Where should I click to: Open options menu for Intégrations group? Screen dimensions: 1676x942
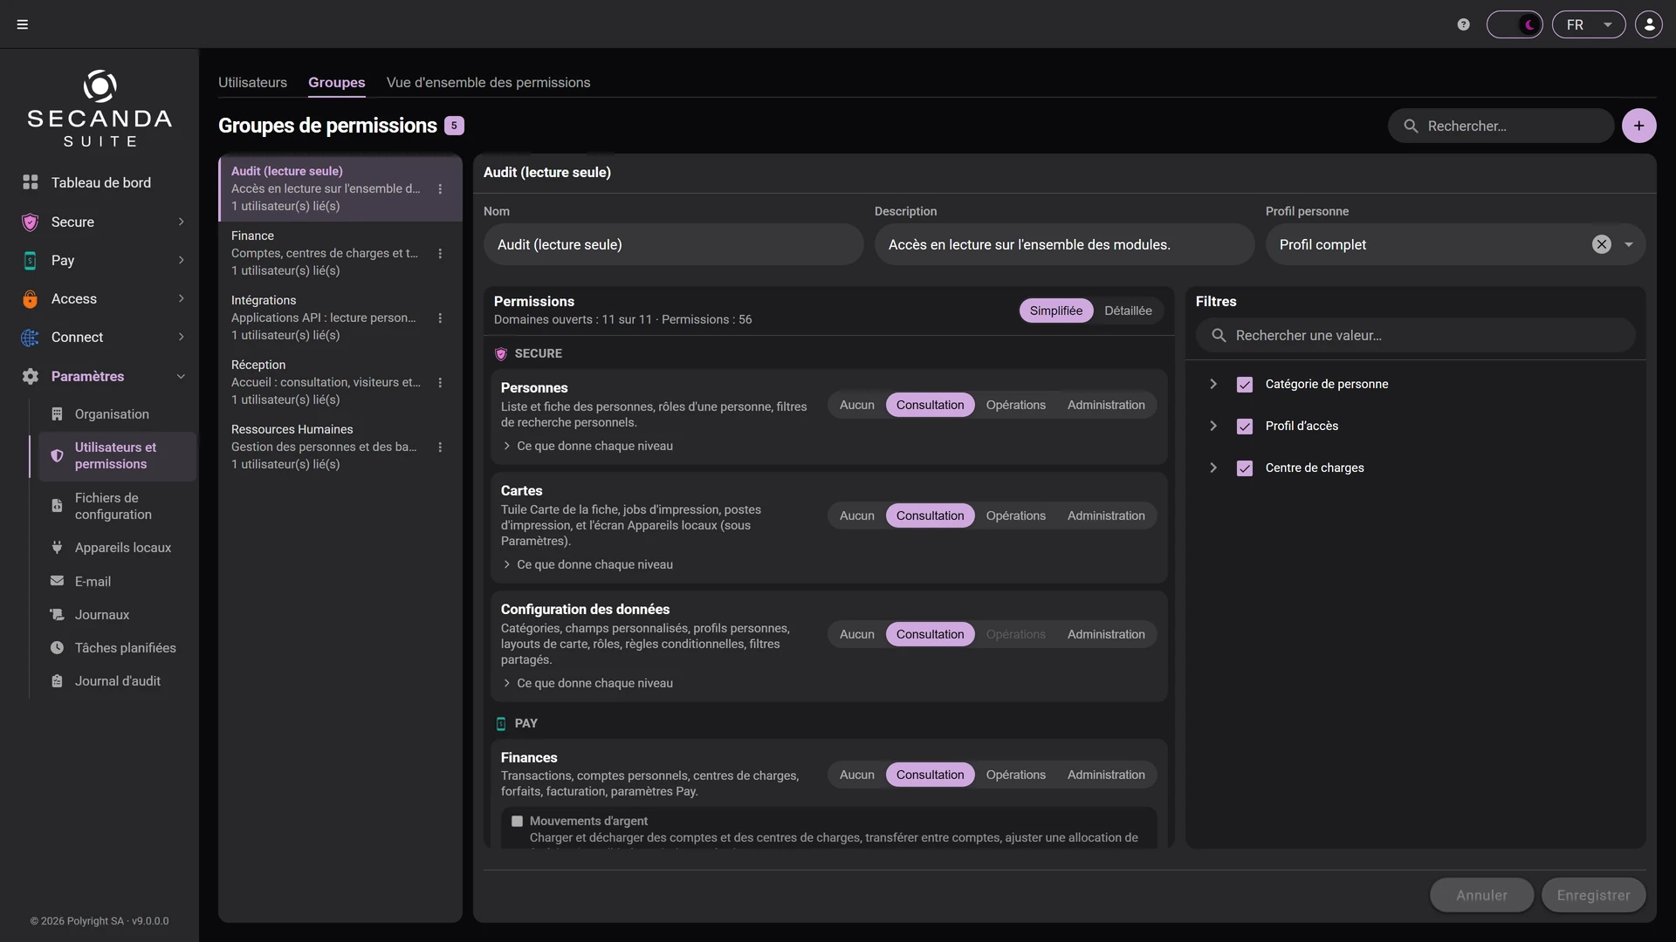click(440, 318)
